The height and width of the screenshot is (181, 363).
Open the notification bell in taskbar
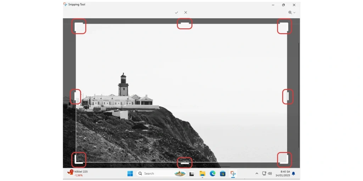(x=294, y=174)
